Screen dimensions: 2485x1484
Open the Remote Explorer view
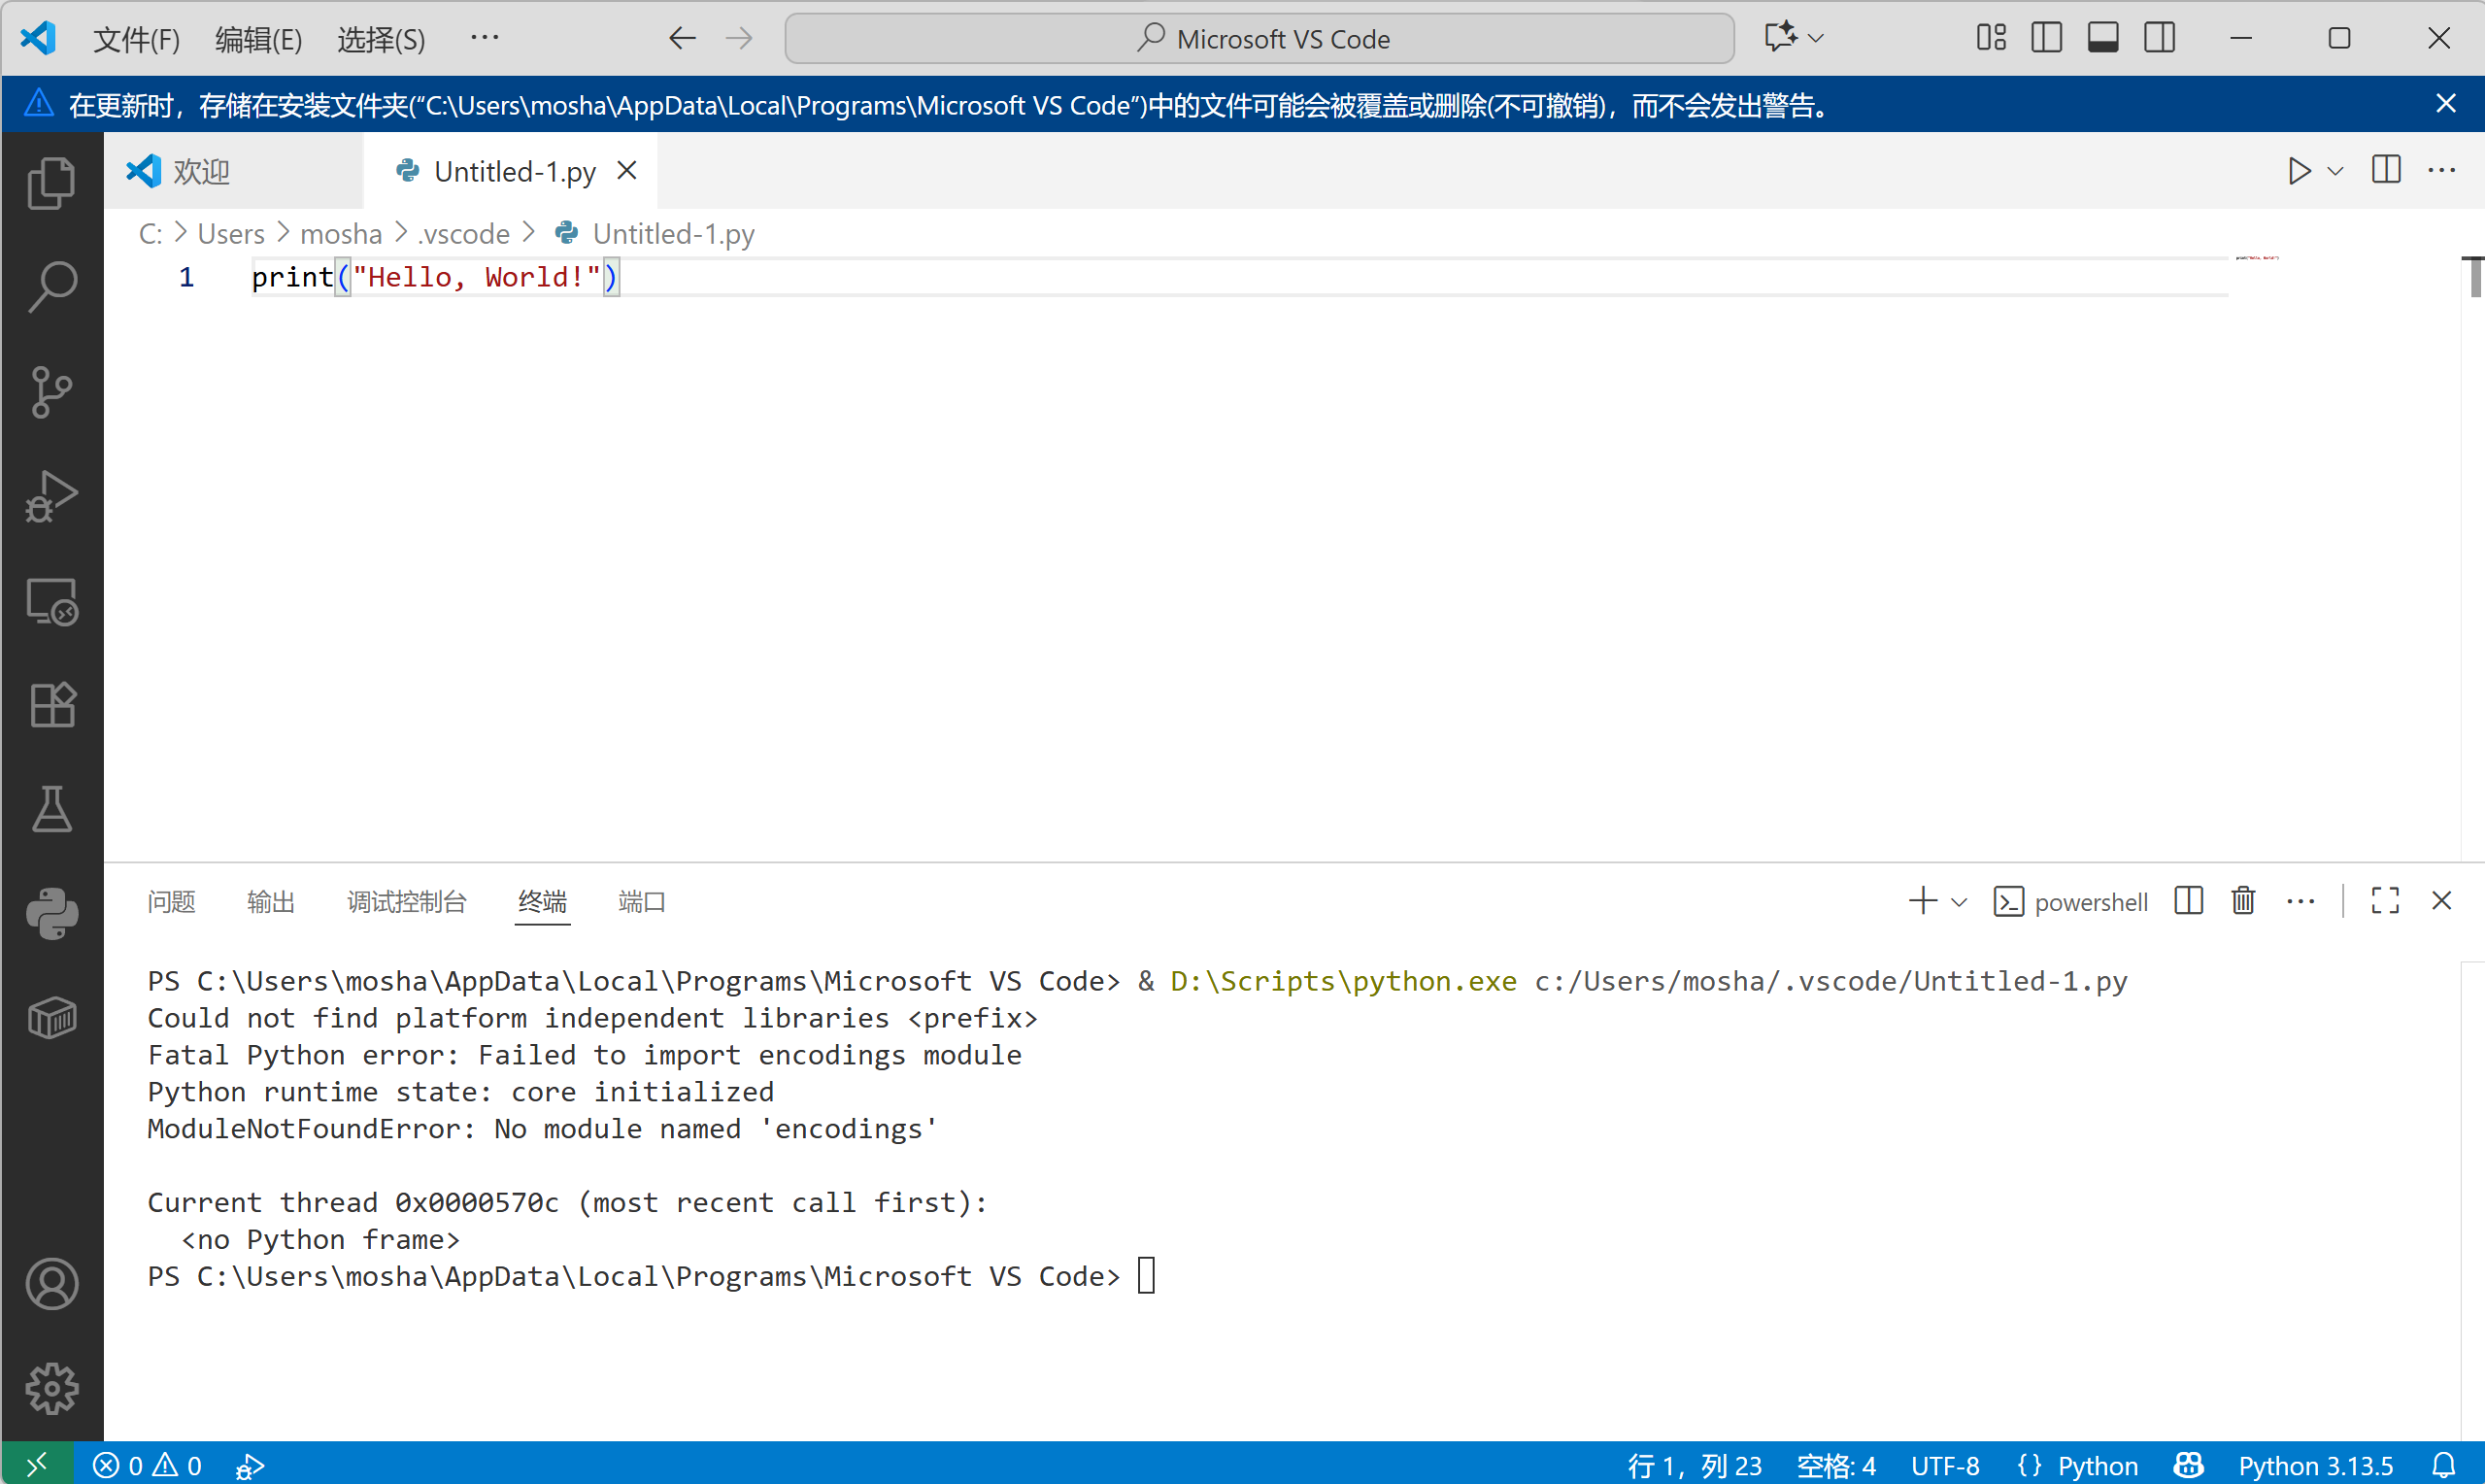pos(52,602)
